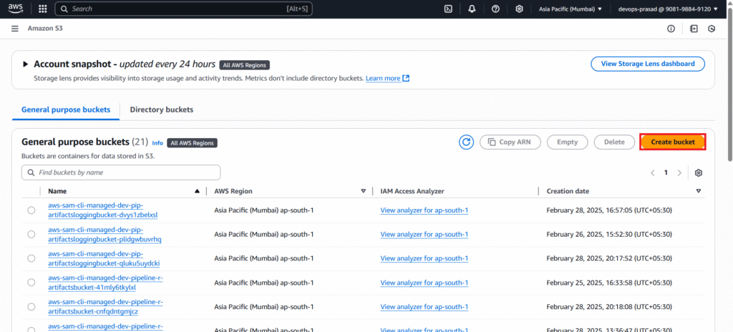Click the Create bucket button

[673, 142]
